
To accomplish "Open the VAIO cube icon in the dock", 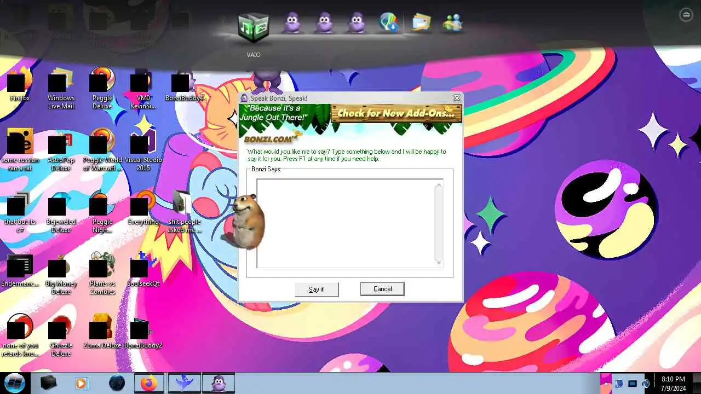I will pos(253,27).
